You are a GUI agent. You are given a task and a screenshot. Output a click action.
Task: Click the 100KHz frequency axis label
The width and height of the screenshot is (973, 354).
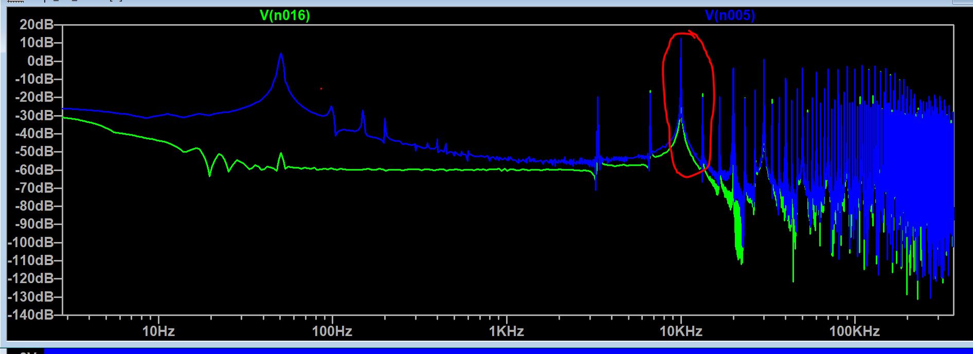[855, 331]
